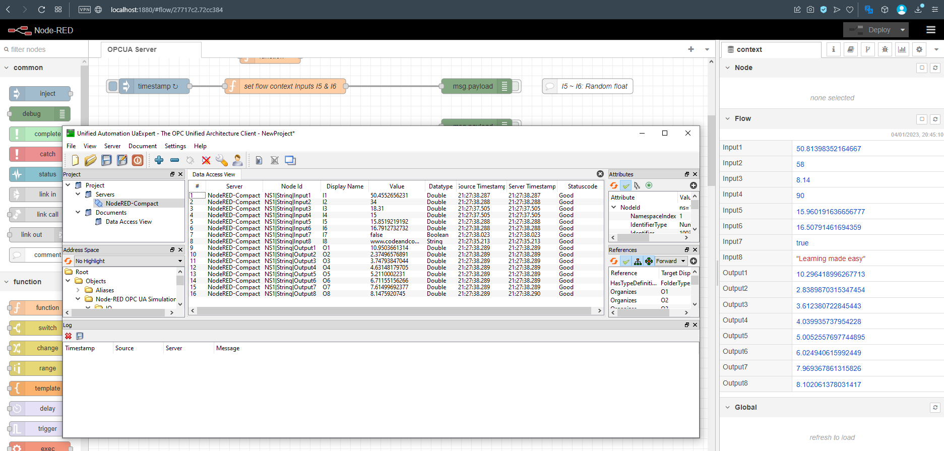Open a project with the folder icon
Image resolution: width=944 pixels, height=451 pixels.
[91, 160]
